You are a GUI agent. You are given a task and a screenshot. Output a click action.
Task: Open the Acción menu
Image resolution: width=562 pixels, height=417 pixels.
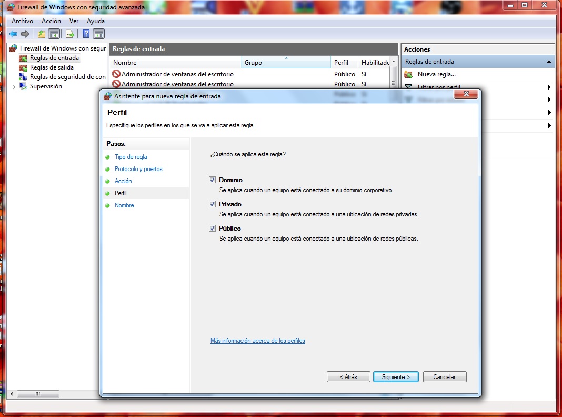[x=51, y=21]
